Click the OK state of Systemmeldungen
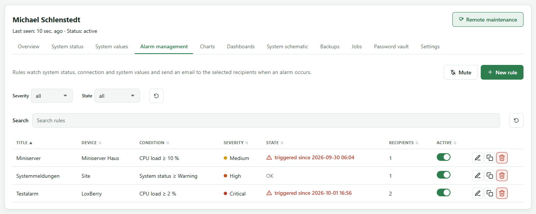536x214 pixels. (x=270, y=176)
